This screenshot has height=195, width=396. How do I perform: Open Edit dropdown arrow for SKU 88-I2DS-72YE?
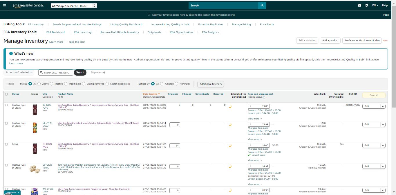(383, 106)
